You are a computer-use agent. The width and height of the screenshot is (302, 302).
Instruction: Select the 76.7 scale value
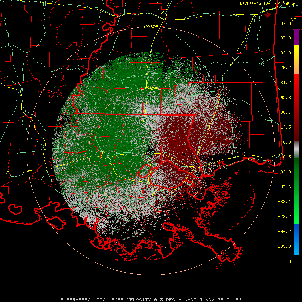click(286, 67)
